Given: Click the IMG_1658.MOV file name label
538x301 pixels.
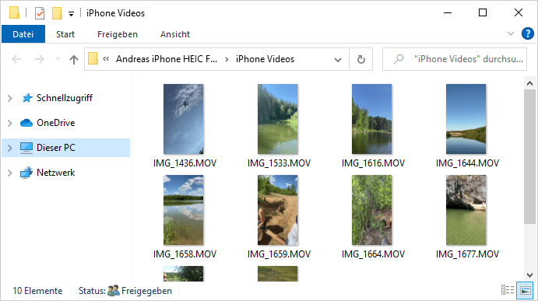Looking at the screenshot, I should [185, 254].
